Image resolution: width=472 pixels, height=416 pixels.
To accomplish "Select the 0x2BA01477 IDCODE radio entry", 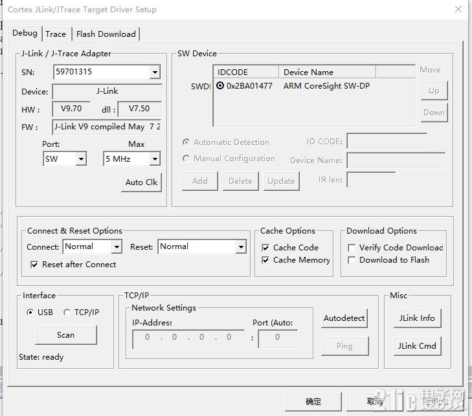I will coord(220,86).
